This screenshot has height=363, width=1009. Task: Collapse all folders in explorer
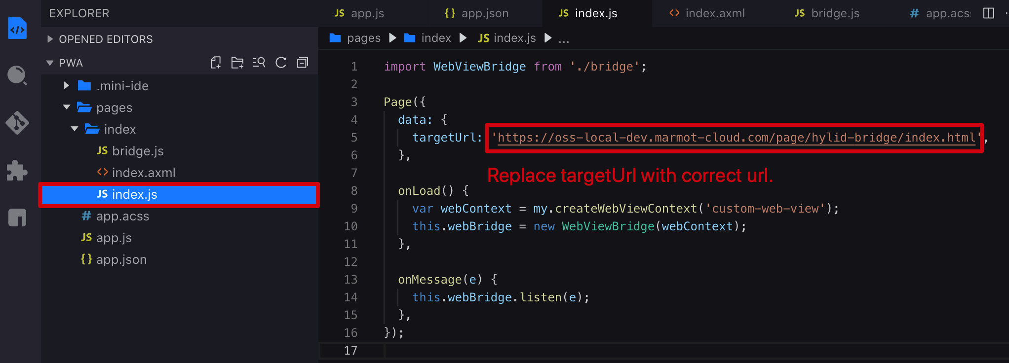[x=303, y=63]
